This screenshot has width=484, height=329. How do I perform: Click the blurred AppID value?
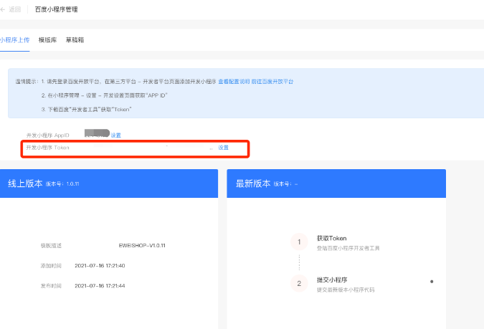click(x=97, y=133)
